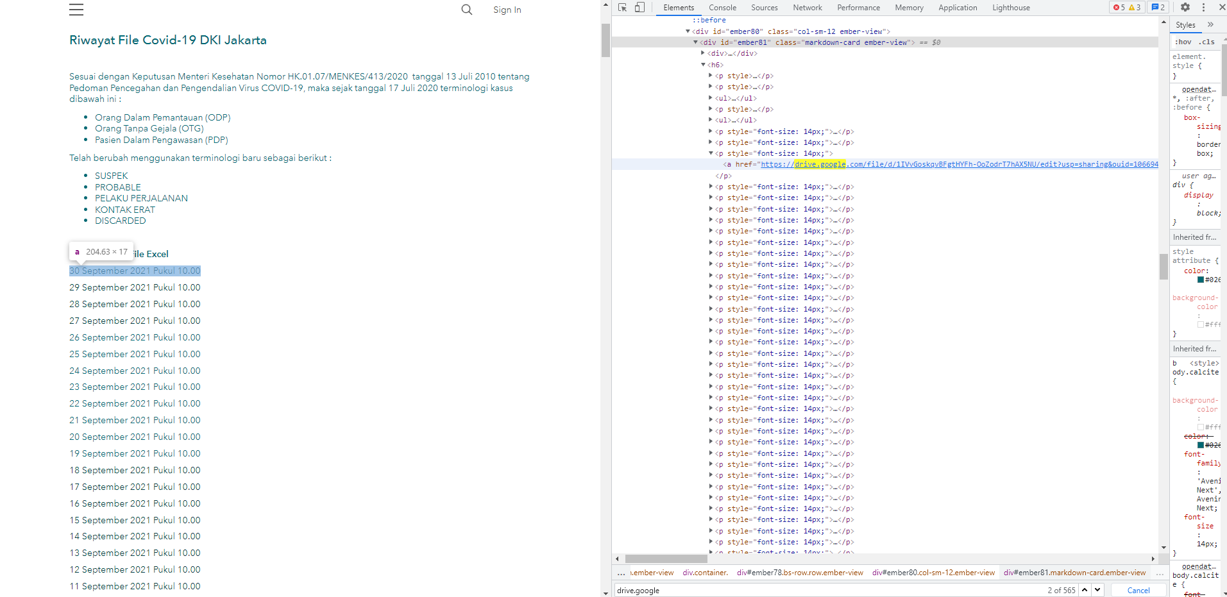Viewport: 1227px width, 597px height.
Task: Open the hamburger menu on webpage
Action: (76, 10)
